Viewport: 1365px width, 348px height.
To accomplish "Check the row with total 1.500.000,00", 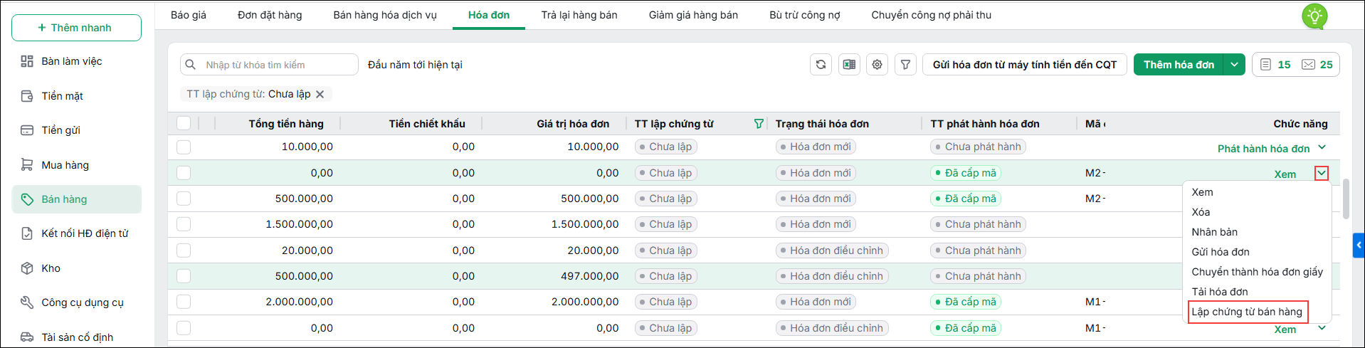I will 184,224.
